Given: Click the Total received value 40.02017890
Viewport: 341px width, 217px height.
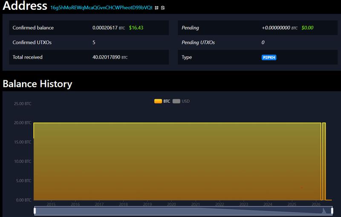Looking at the screenshot, I should 106,57.
